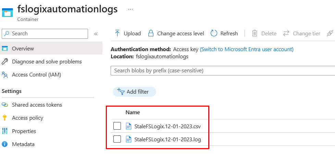Select the StaleFSLogix.12-01-2023.csv checkbox
The image size is (335, 156).
117,126
